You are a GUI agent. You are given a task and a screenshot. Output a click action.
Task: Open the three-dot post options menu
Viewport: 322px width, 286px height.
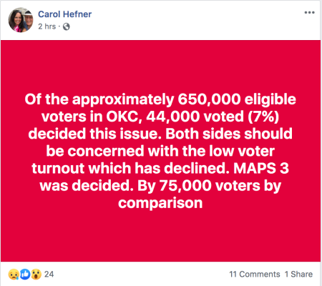click(x=309, y=13)
